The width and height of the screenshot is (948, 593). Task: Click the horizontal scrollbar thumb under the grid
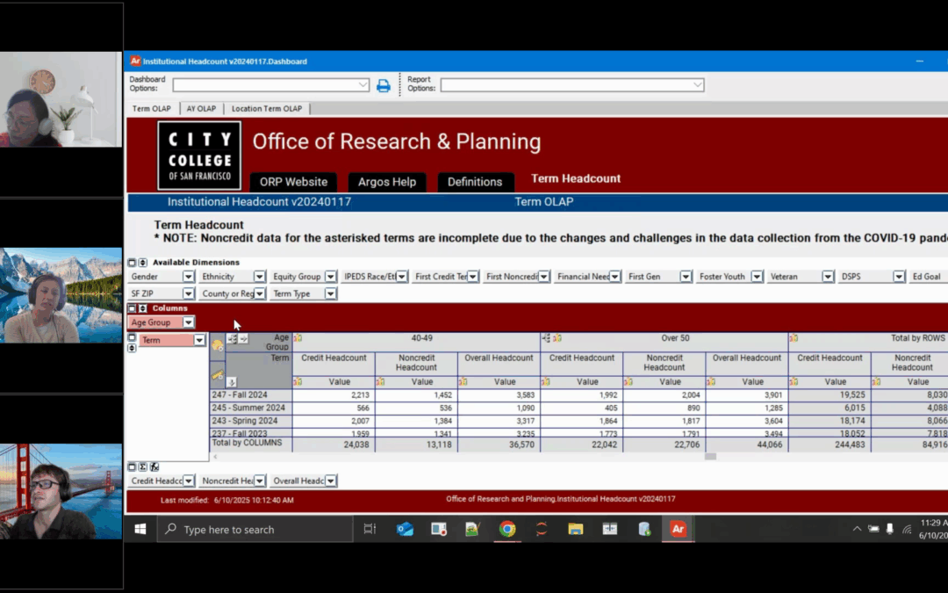(x=710, y=457)
